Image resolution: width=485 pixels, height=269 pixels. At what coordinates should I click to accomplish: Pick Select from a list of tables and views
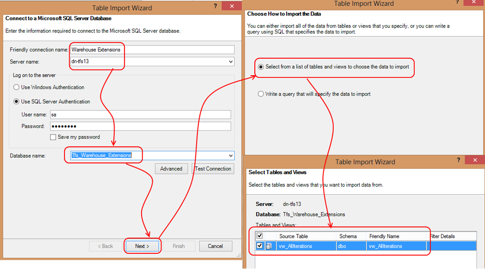tap(260, 67)
